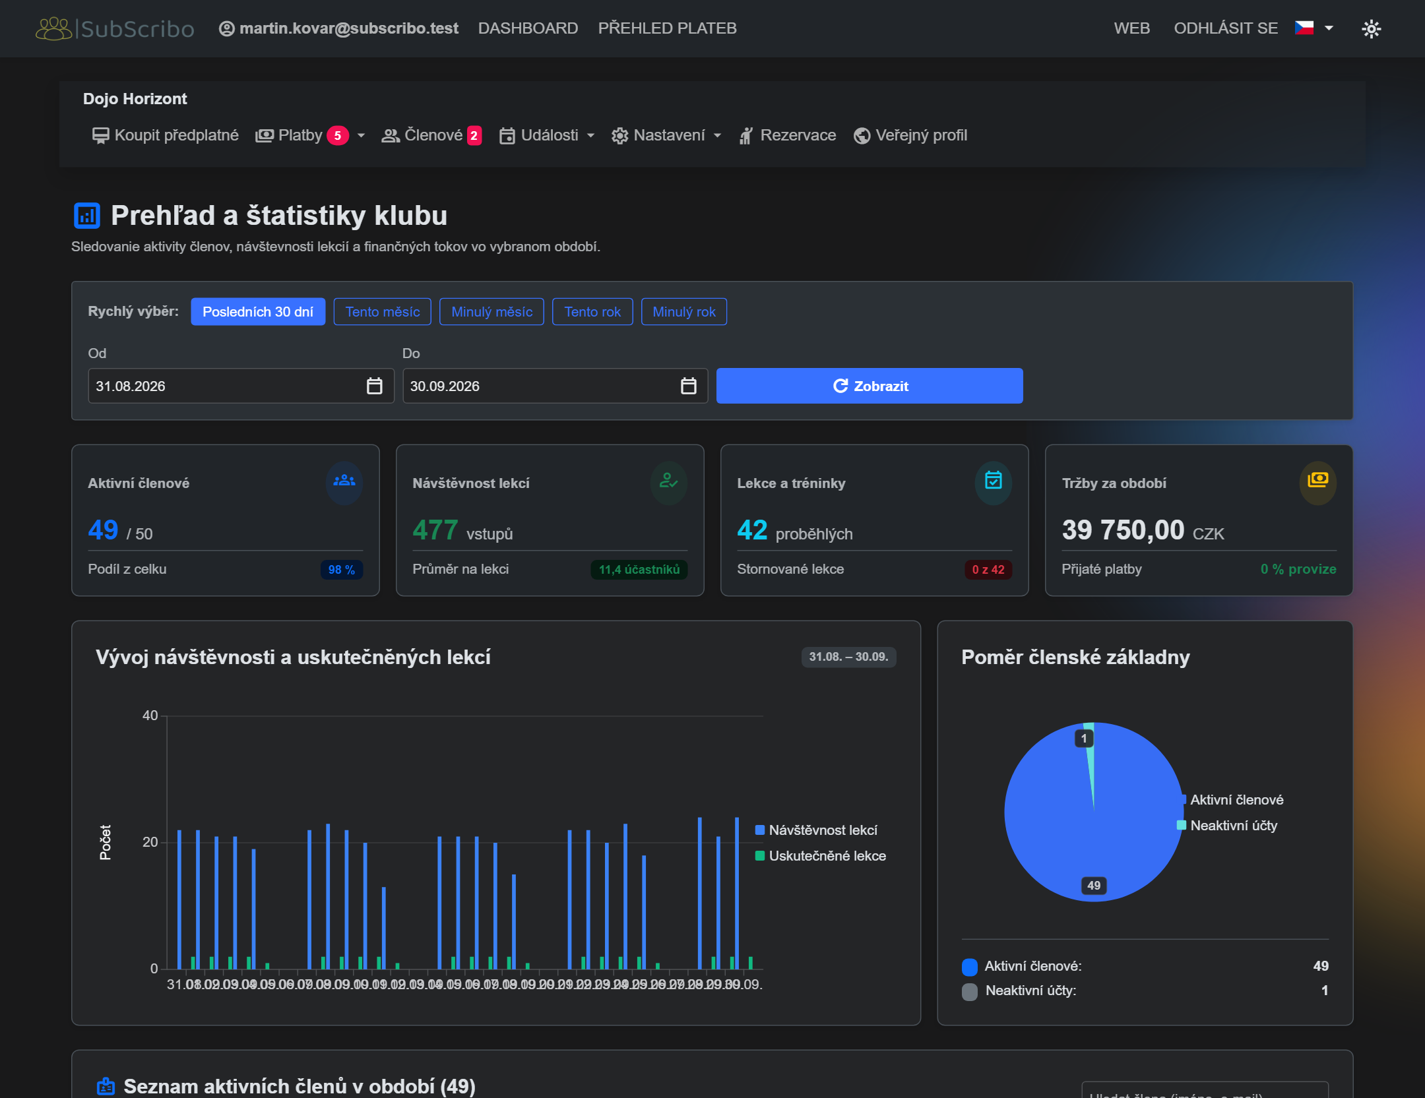Open the martin.kovar@subscribo.test account link
Viewport: 1425px width, 1098px height.
[x=339, y=28]
